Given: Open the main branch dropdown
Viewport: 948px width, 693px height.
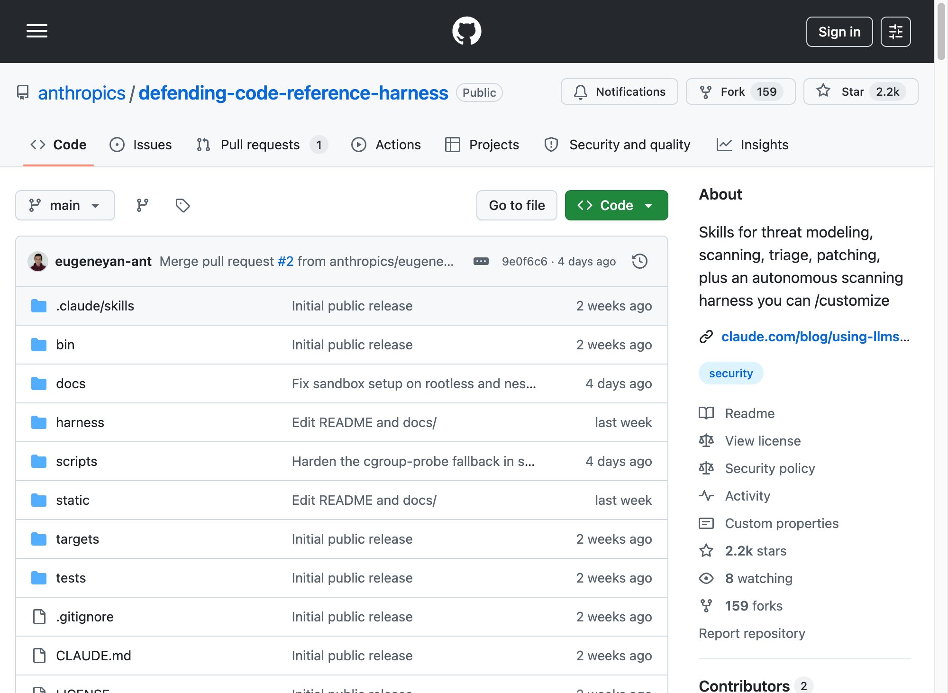Looking at the screenshot, I should pyautogui.click(x=65, y=205).
